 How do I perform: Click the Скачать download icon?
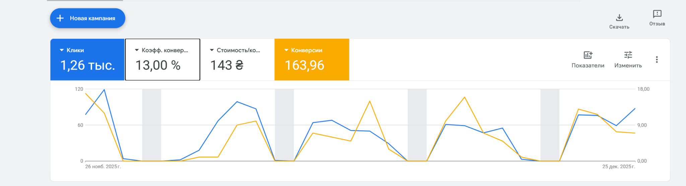coord(619,17)
